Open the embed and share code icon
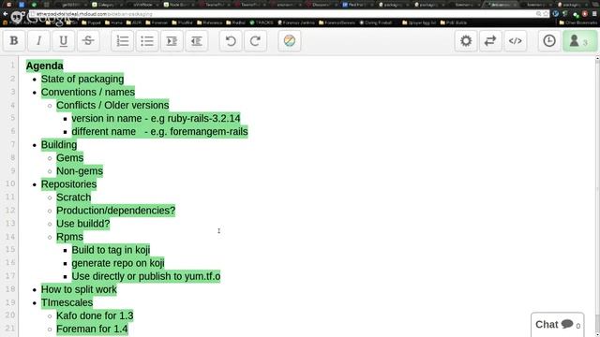This screenshot has width=600, height=337. click(515, 41)
